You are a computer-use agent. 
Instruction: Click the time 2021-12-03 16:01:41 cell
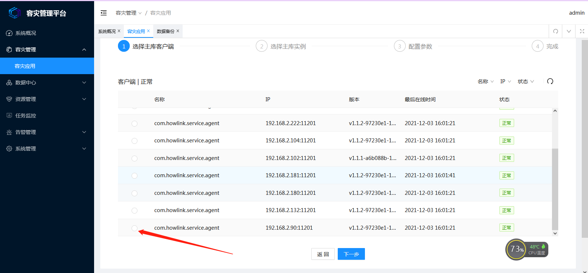[x=430, y=175]
